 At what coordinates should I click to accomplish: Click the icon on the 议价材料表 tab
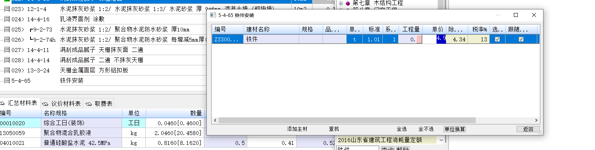(x=45, y=104)
